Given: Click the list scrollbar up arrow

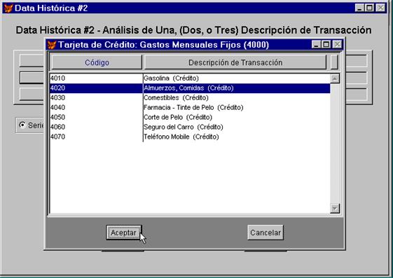Looking at the screenshot, I should (x=335, y=78).
